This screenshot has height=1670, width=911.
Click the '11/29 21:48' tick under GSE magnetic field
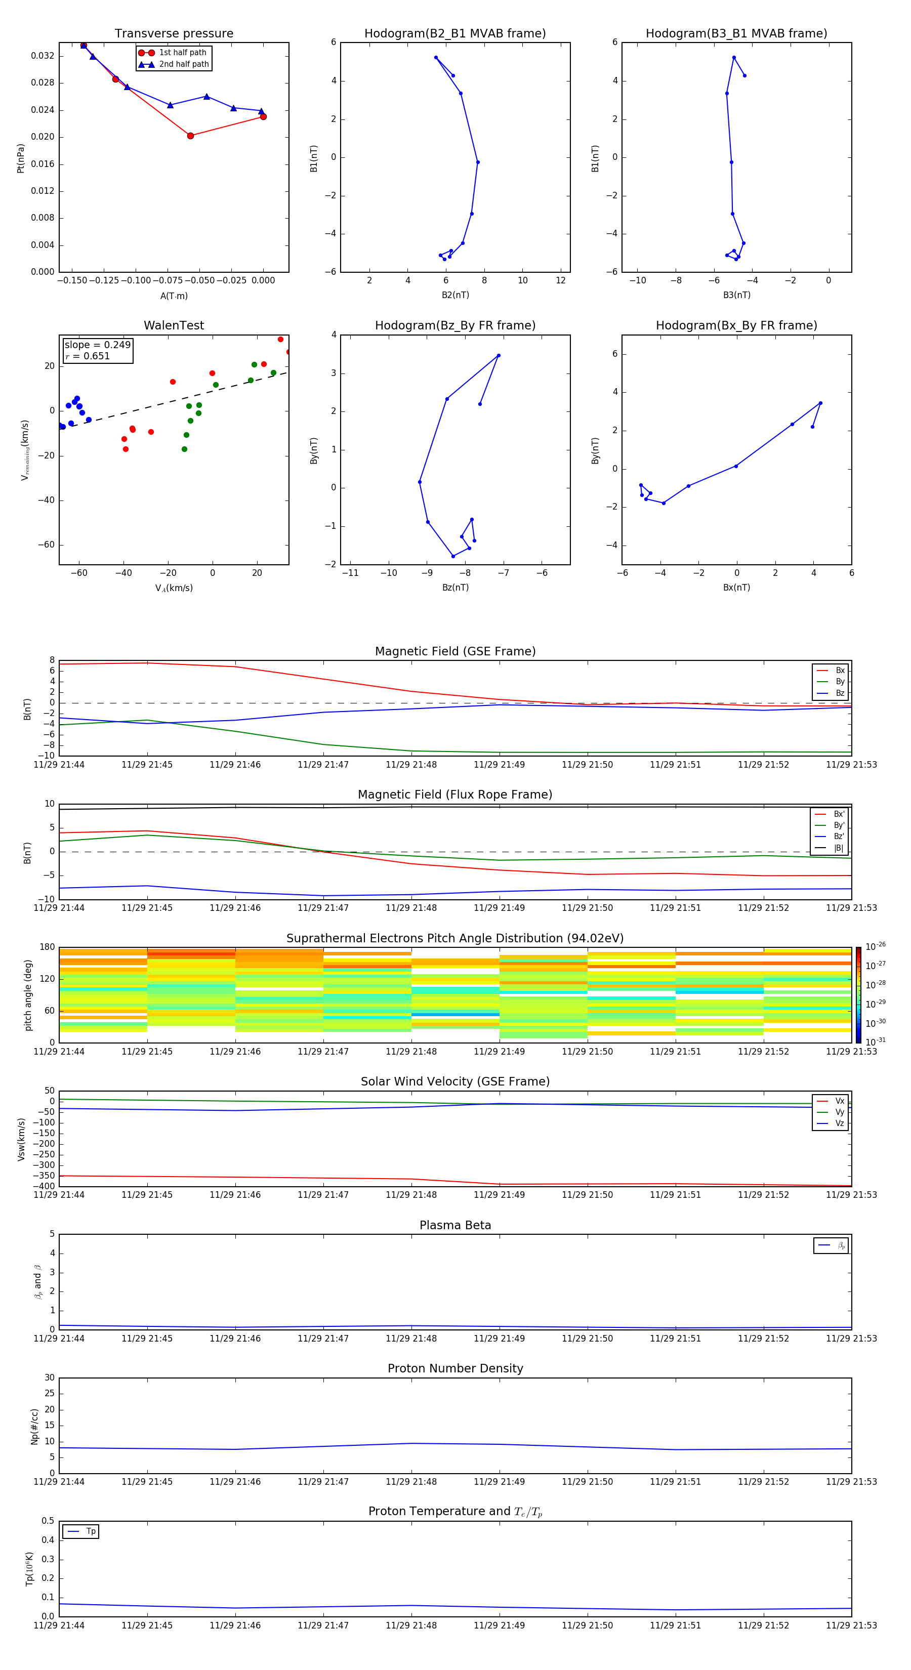point(411,765)
